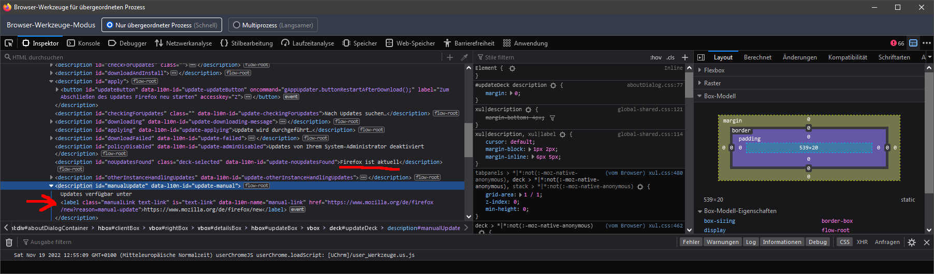Image resolution: width=934 pixels, height=274 pixels.
Task: Create a new node with plus icon
Action: (x=449, y=57)
